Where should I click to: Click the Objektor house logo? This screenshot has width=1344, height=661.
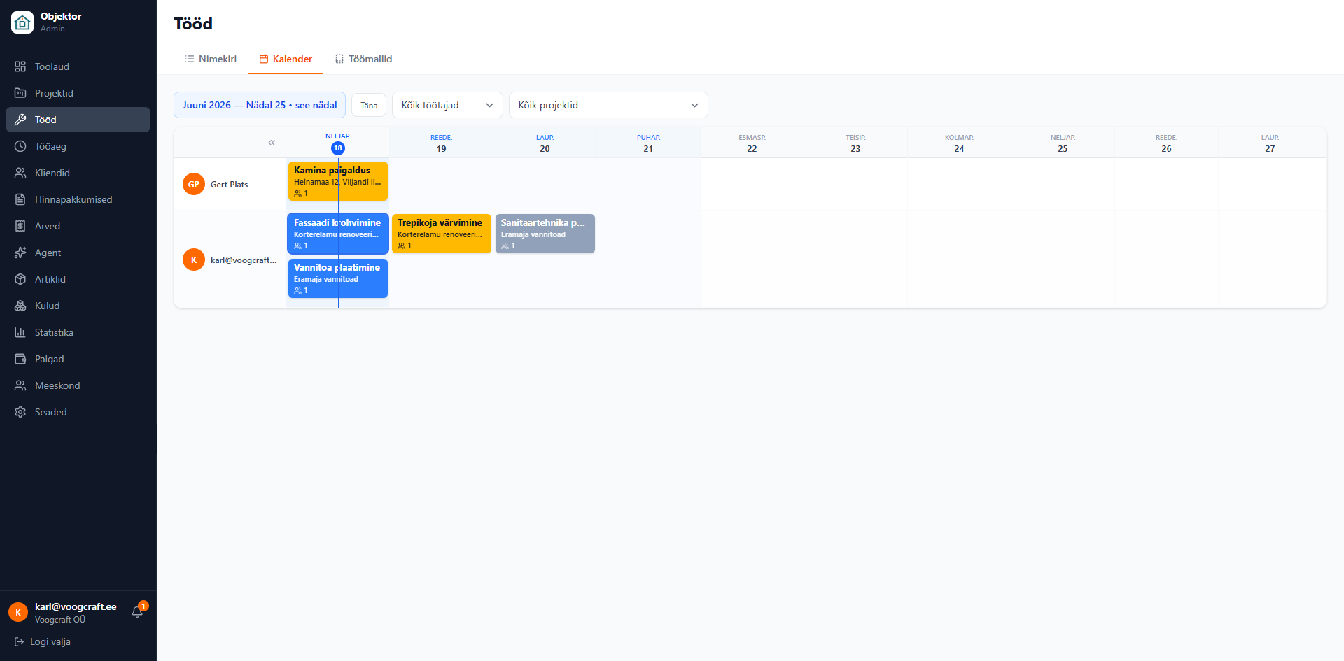coord(22,22)
